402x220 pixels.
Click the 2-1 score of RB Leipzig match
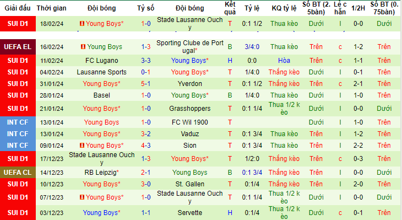(x=145, y=173)
